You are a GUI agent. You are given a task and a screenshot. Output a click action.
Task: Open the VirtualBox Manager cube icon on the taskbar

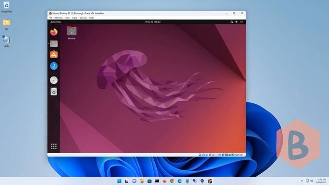coord(202,181)
